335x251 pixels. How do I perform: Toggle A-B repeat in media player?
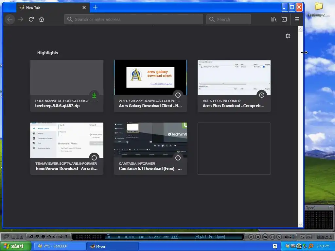(x=142, y=237)
